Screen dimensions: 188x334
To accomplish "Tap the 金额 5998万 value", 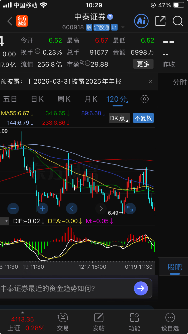I will tap(143, 52).
